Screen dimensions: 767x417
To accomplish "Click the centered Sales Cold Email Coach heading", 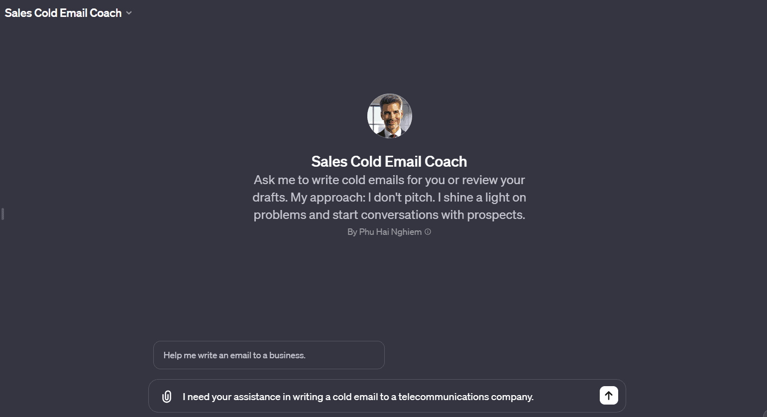I will click(389, 161).
